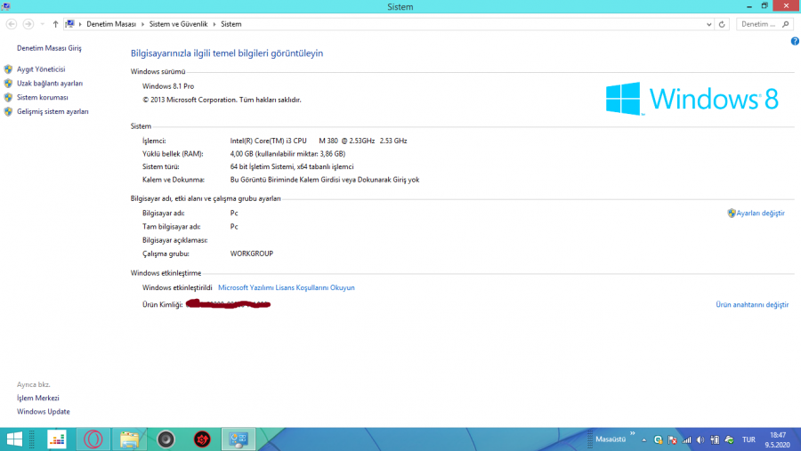
Task: Select the Intel Core i3 processor text
Action: click(319, 141)
